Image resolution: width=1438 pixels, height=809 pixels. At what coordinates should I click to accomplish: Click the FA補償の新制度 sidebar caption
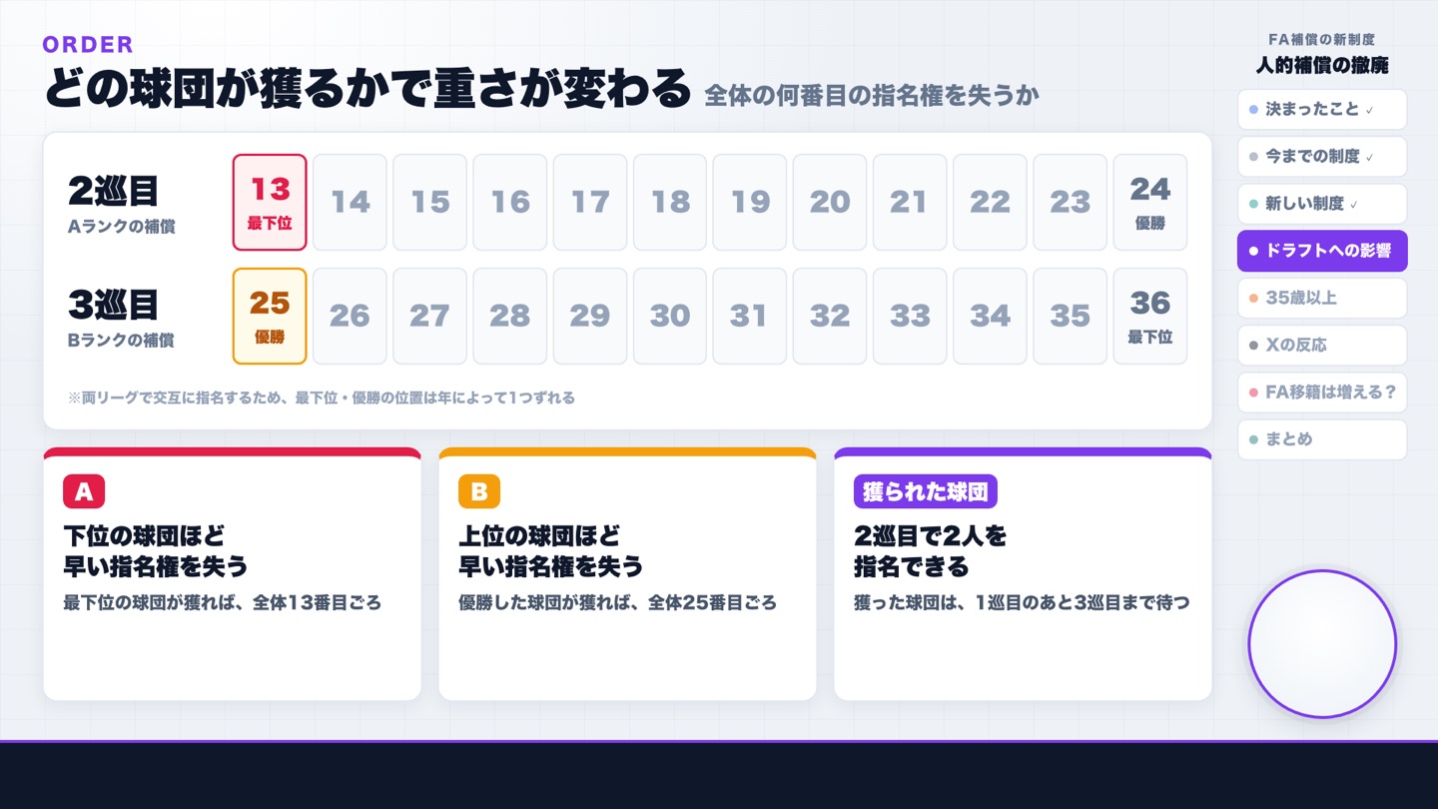point(1322,40)
